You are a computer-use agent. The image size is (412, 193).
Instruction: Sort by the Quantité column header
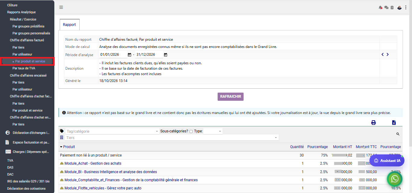(297, 147)
